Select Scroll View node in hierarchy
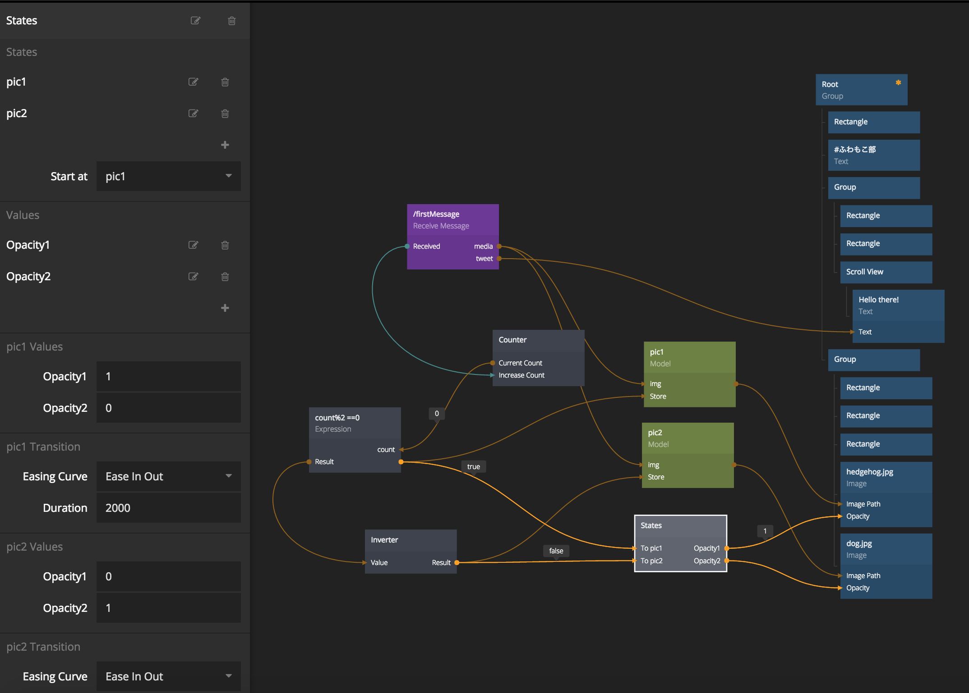 (x=886, y=272)
